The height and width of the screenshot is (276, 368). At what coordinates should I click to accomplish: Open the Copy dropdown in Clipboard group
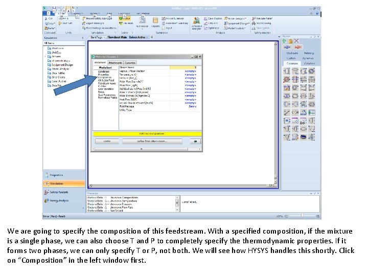[50, 23]
